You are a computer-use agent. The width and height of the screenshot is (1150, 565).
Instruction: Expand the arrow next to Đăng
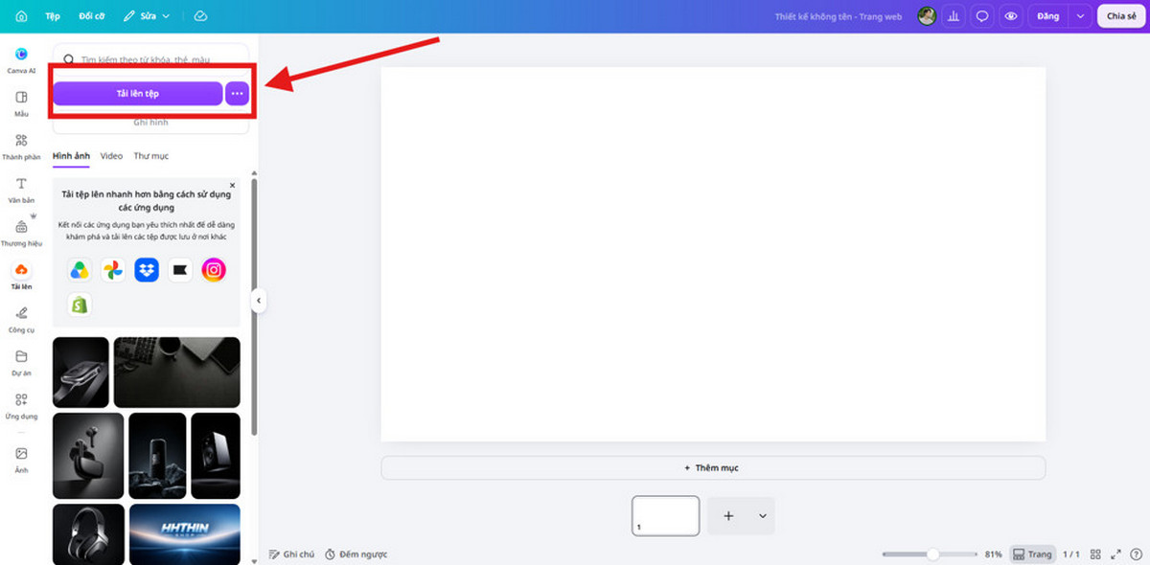pos(1081,16)
